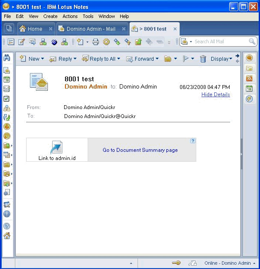Viewport: 260px width, 269px height.
Task: Expand the Online - Domino Admin location menu
Action: pyautogui.click(x=254, y=263)
